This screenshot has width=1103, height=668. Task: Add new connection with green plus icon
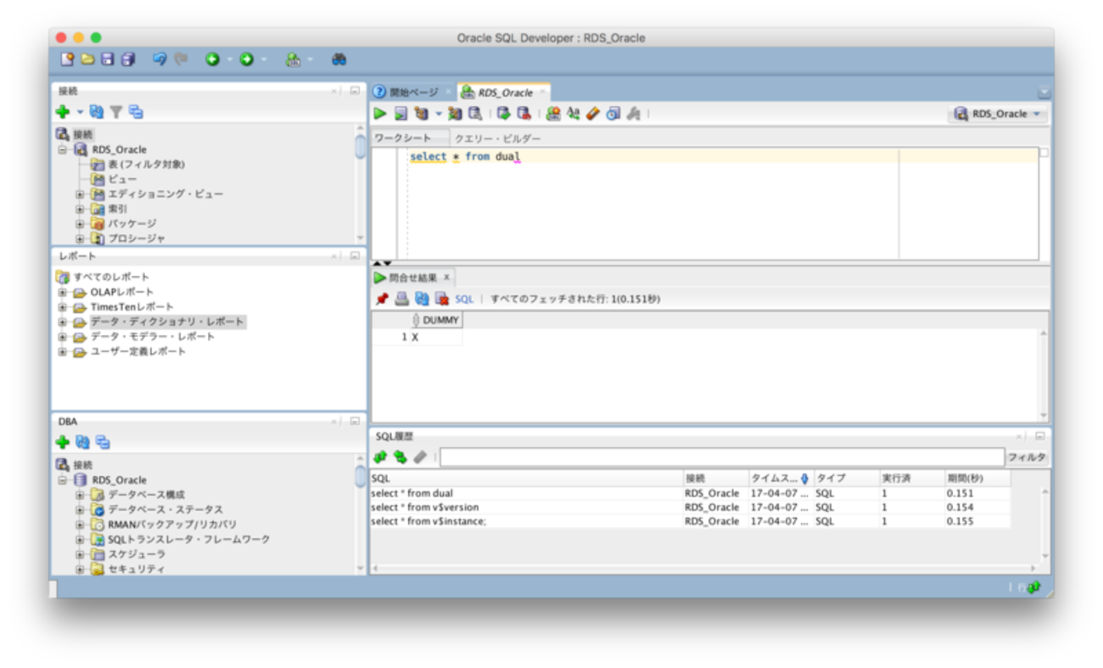pos(62,112)
